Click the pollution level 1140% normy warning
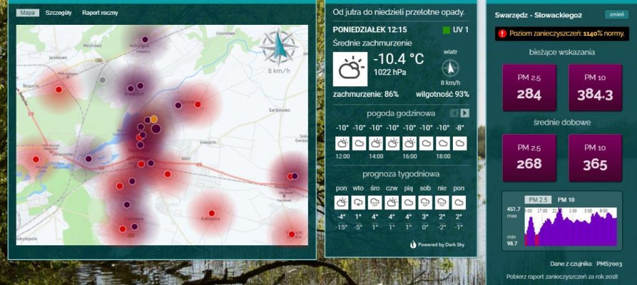The height and width of the screenshot is (285, 637). point(562,34)
